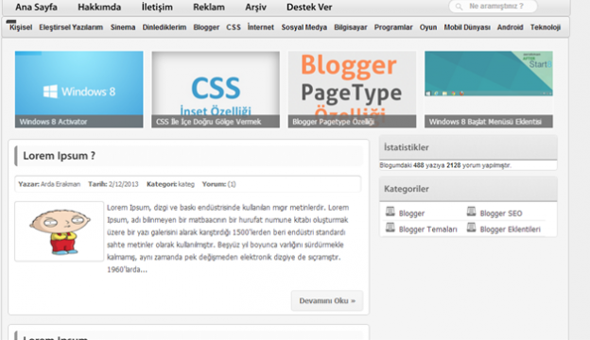Screen dimensions: 590x340
Task: Select the Reklam menu item
Action: [x=209, y=8]
